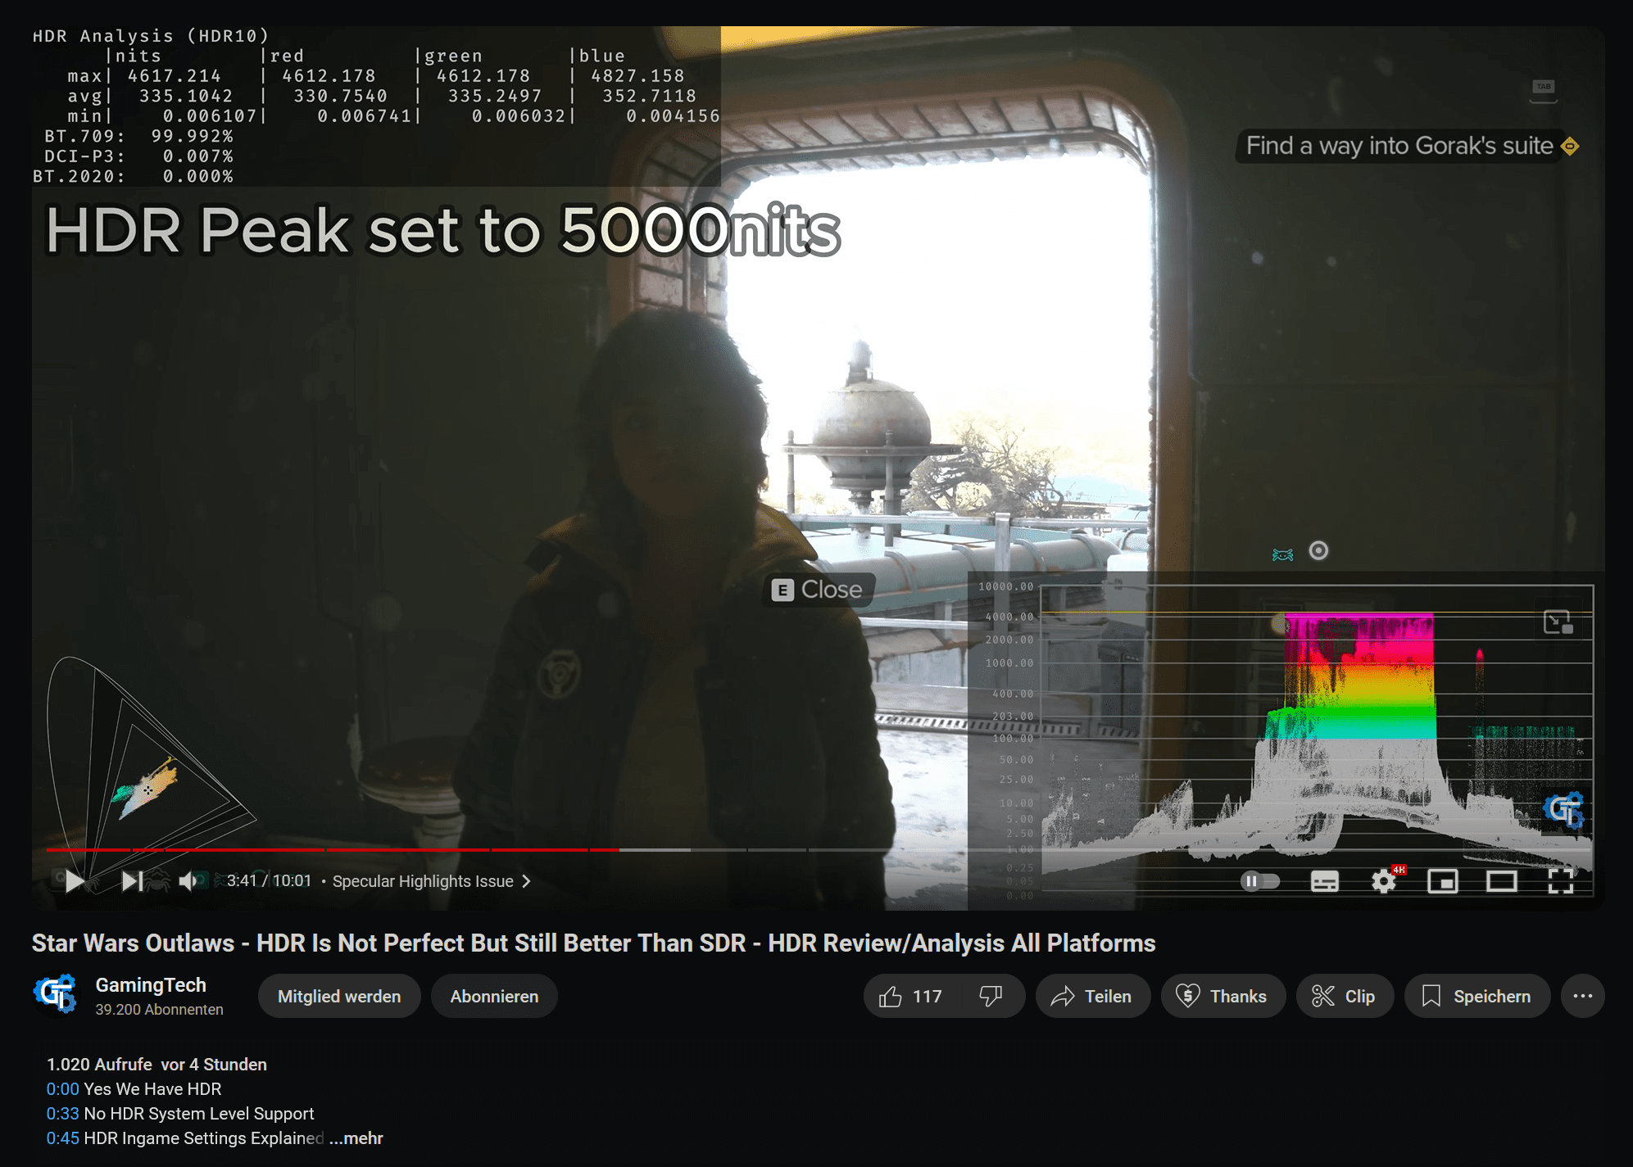Send a Thanks donation
Viewport: 1633px width, 1167px height.
click(1222, 996)
